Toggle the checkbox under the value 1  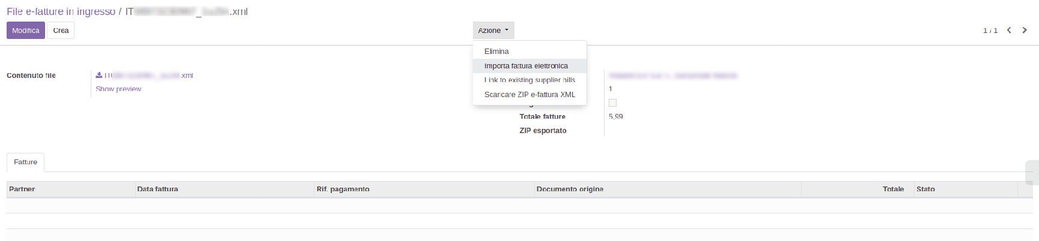612,103
